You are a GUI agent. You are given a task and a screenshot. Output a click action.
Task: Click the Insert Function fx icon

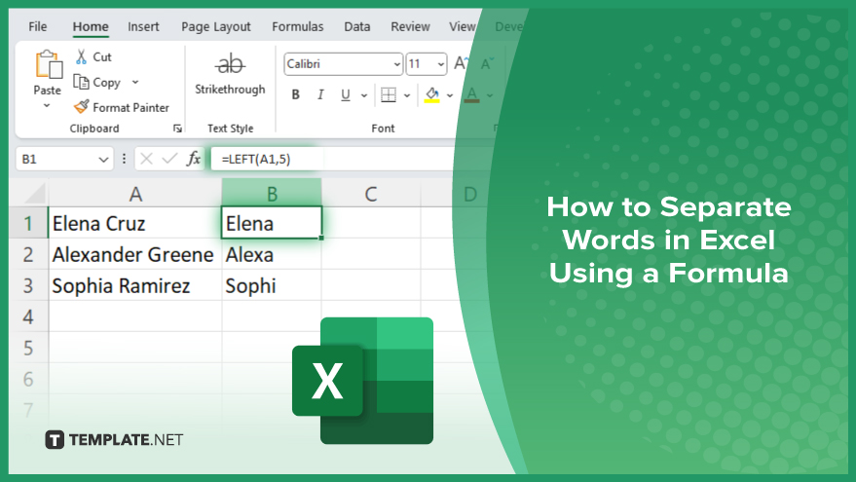click(193, 159)
